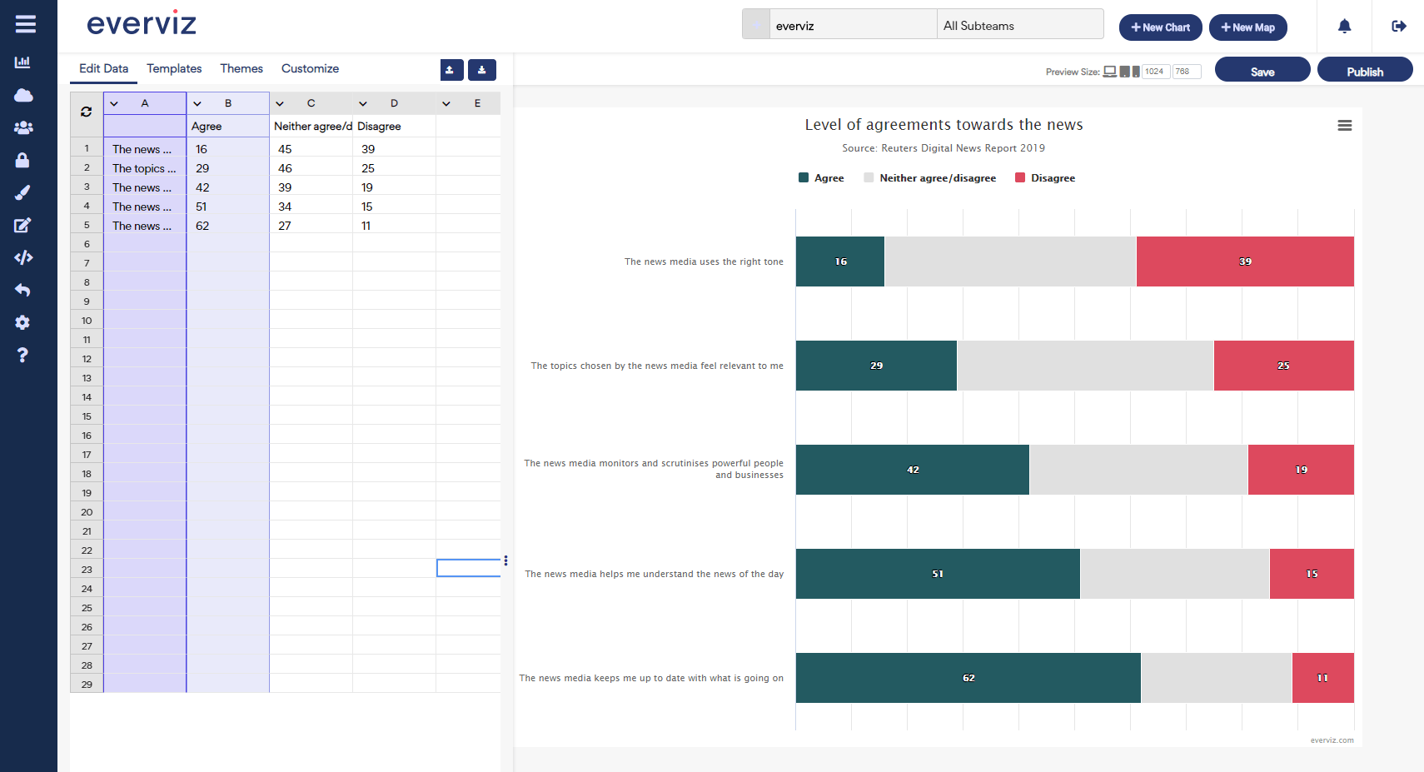Open the hamburger menu in the sidebar

[x=25, y=24]
